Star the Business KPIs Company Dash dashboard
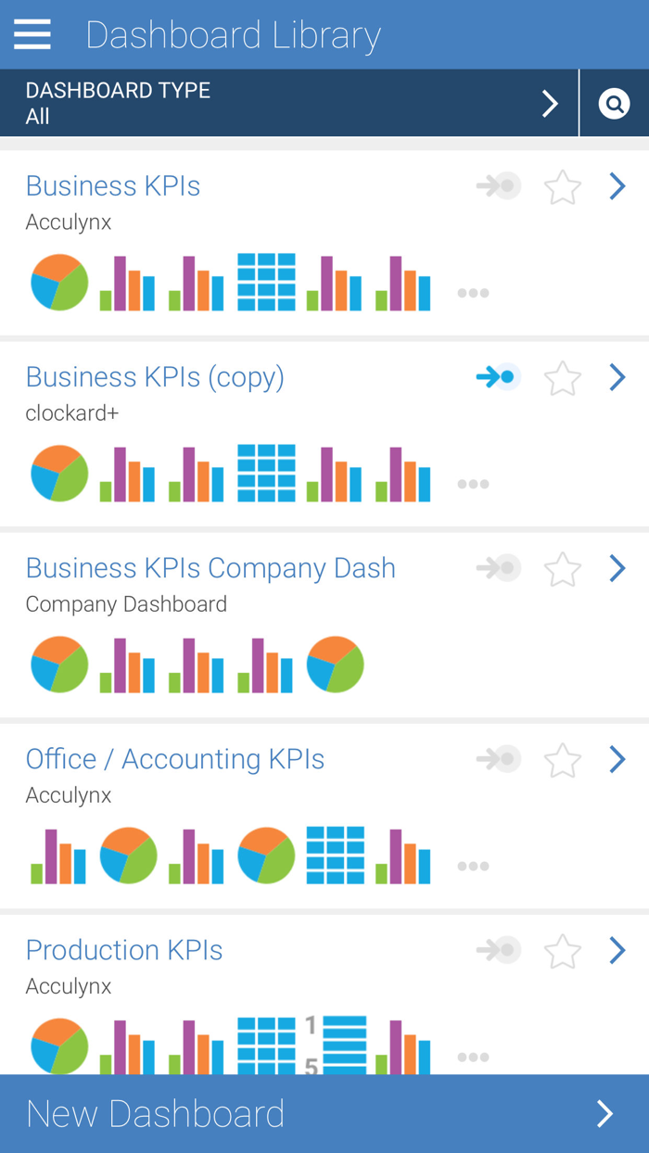 click(x=562, y=568)
